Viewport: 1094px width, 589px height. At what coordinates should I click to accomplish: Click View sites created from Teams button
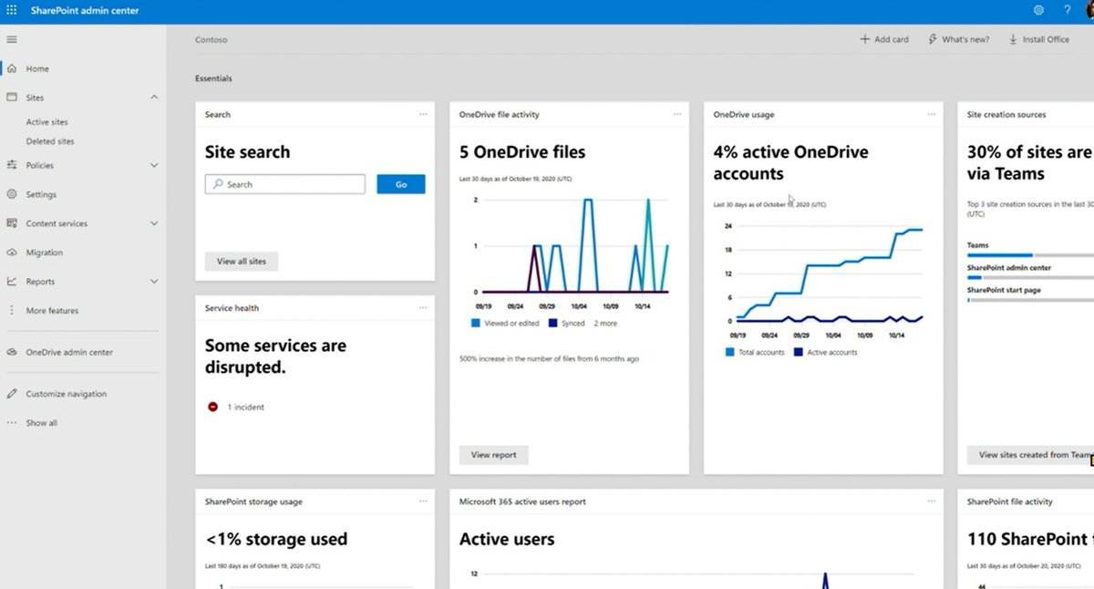[1030, 455]
